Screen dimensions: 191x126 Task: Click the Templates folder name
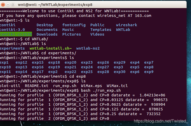[x=101, y=30]
